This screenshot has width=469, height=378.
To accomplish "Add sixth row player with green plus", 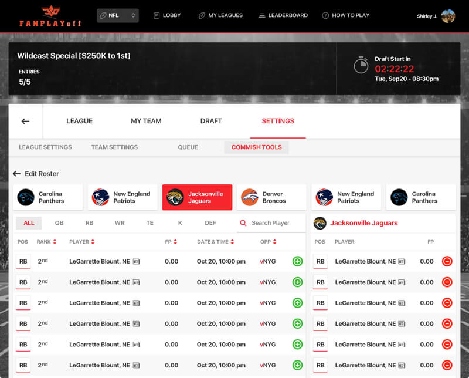I will (x=297, y=365).
